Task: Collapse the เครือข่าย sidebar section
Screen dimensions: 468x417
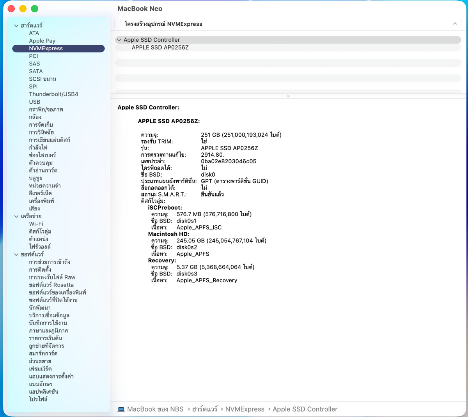Action: click(16, 216)
